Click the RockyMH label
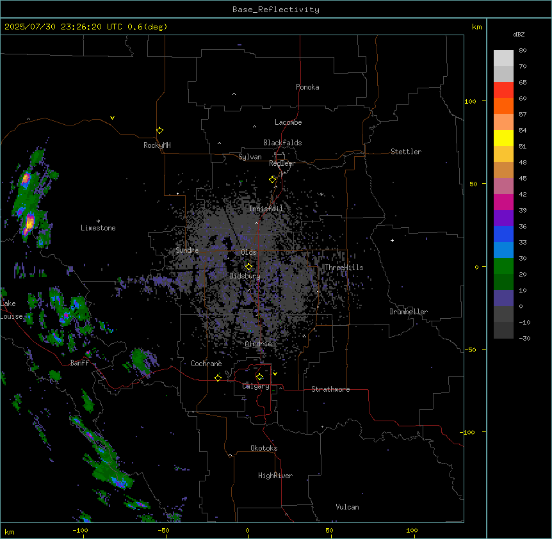The width and height of the screenshot is (552, 539). pos(157,145)
